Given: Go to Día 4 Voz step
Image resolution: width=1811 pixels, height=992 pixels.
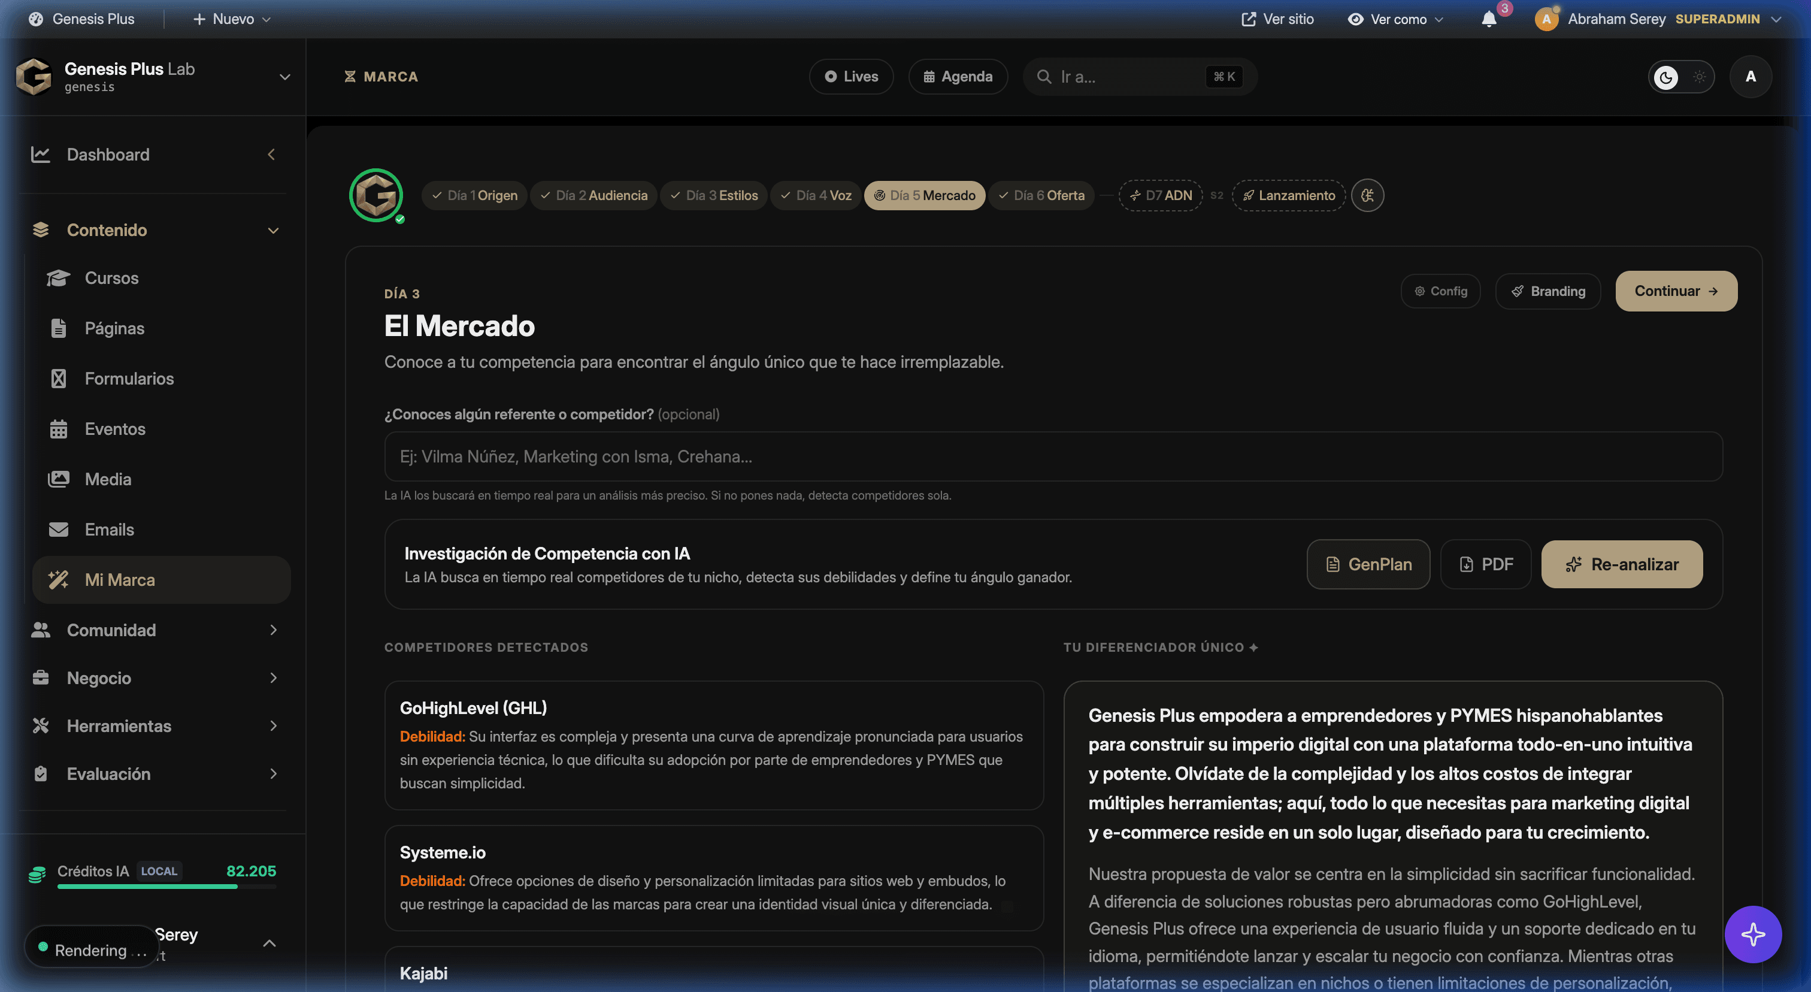Looking at the screenshot, I should 816,195.
